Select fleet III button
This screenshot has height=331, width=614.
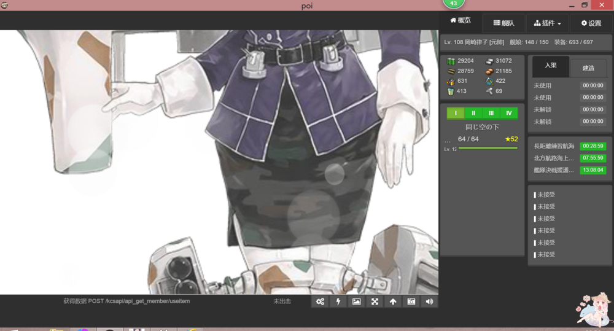(491, 113)
